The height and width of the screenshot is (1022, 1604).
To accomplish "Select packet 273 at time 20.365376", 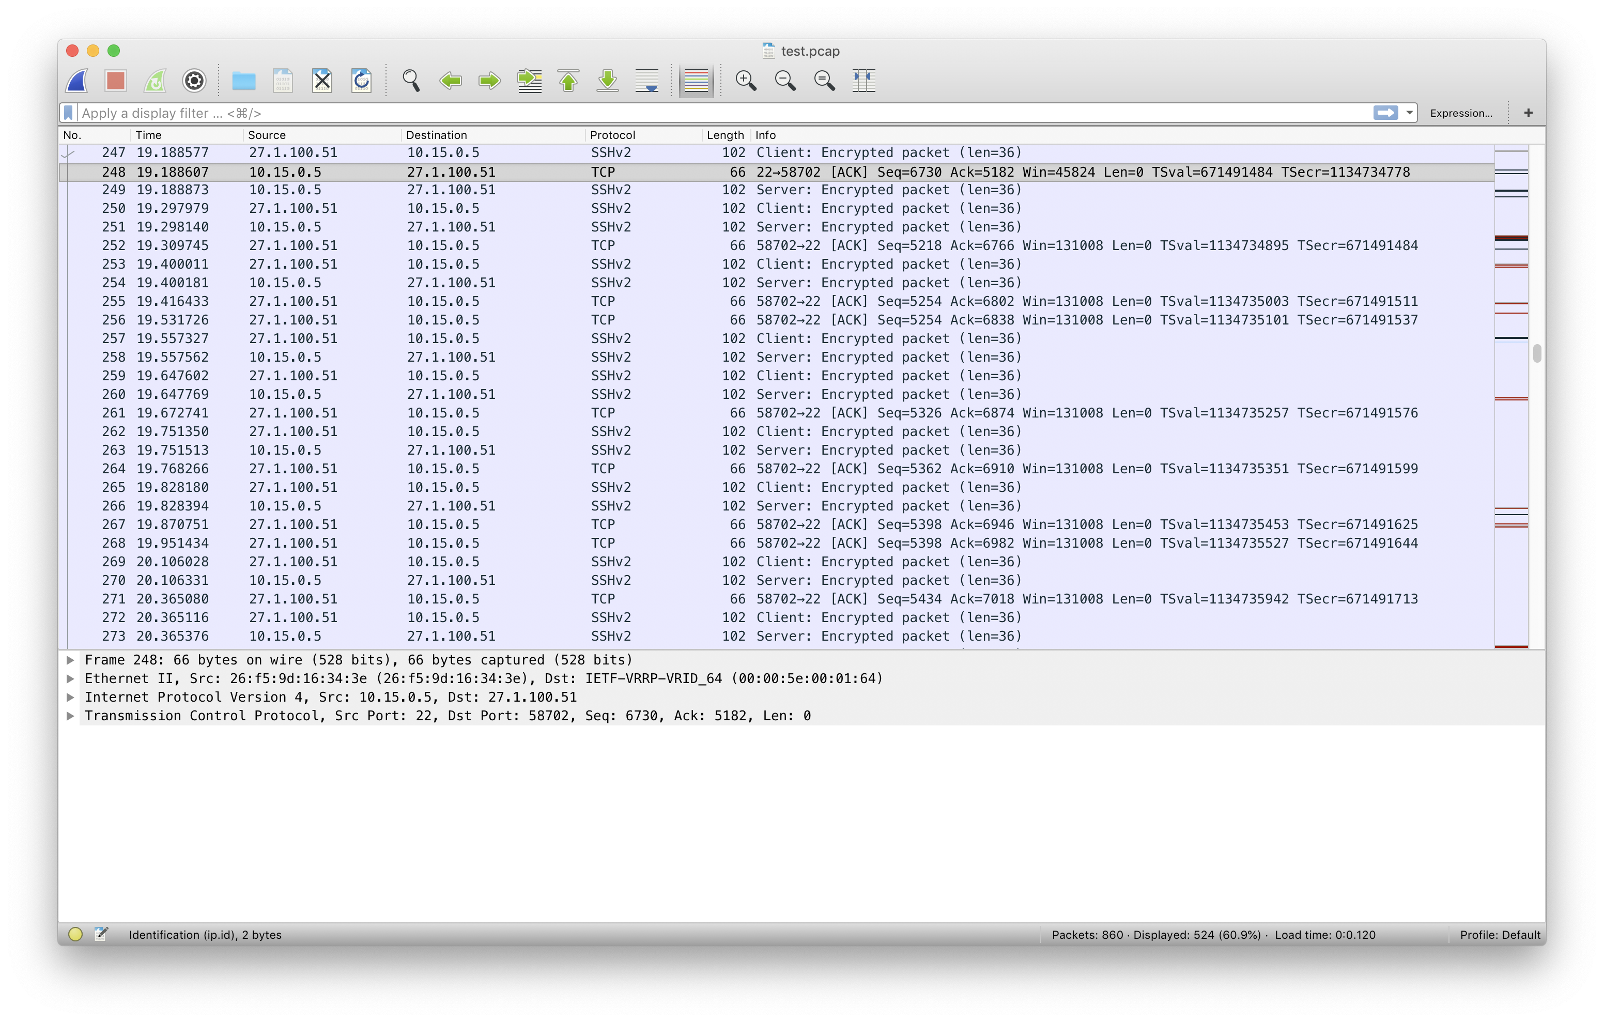I will (776, 636).
